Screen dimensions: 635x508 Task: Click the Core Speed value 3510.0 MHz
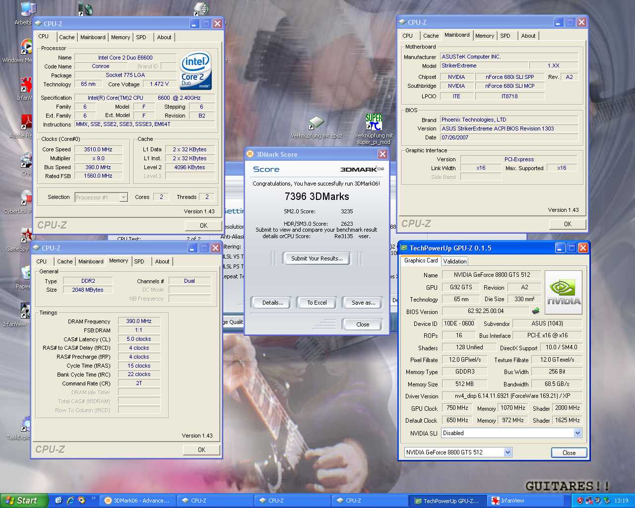98,149
